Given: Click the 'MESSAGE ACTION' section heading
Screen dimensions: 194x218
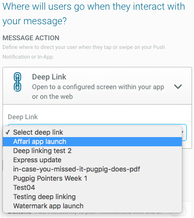Looking at the screenshot, I should click(31, 38).
